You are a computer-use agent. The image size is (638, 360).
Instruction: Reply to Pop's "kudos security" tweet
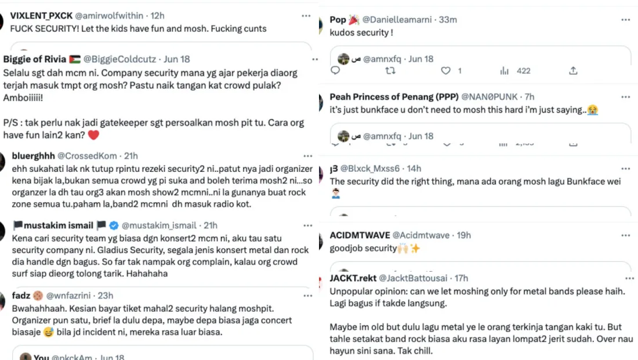click(335, 71)
